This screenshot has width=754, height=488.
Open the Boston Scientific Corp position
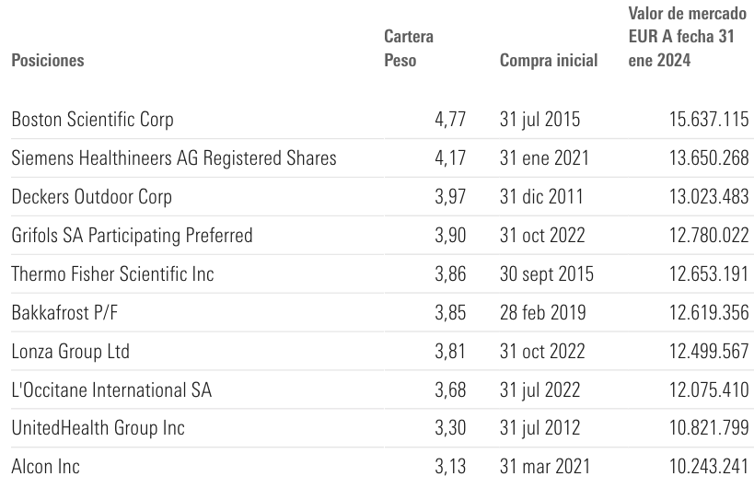pos(92,120)
